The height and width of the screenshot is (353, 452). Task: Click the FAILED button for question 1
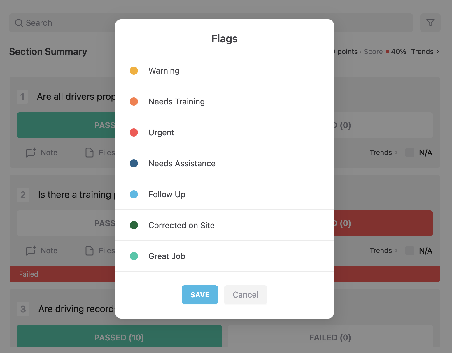pos(383,125)
